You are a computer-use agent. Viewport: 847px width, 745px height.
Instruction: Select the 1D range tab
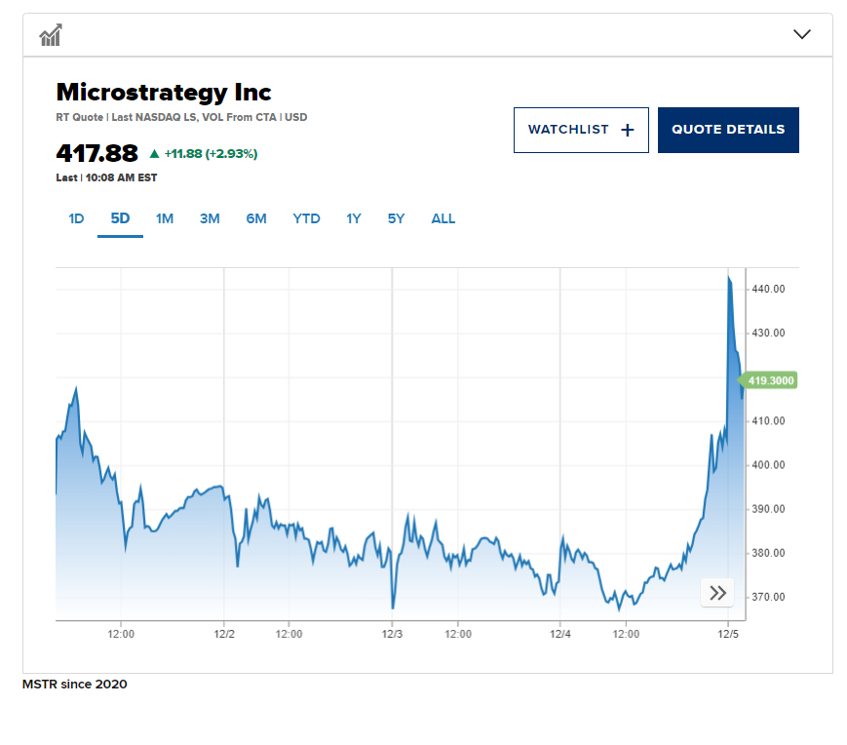(x=76, y=218)
